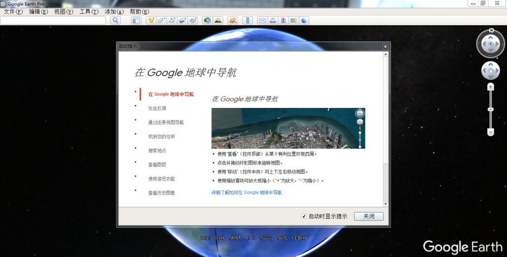Follow the 详细了解如何在 Google 地球中导航 link
The width and height of the screenshot is (507, 257).
pyautogui.click(x=246, y=192)
